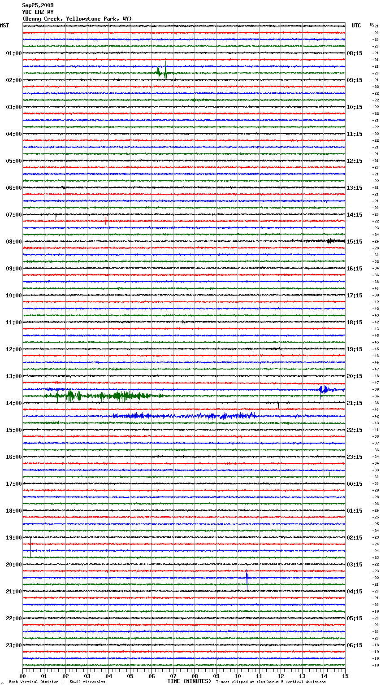Click the DC column header label
Viewport: 381px width, 688px height.
[x=372, y=24]
